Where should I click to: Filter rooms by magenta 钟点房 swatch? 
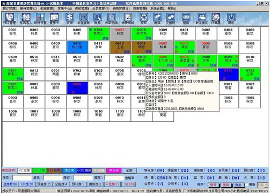point(114,170)
